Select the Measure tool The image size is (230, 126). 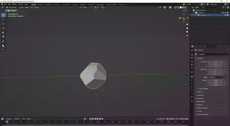(x=3, y=46)
